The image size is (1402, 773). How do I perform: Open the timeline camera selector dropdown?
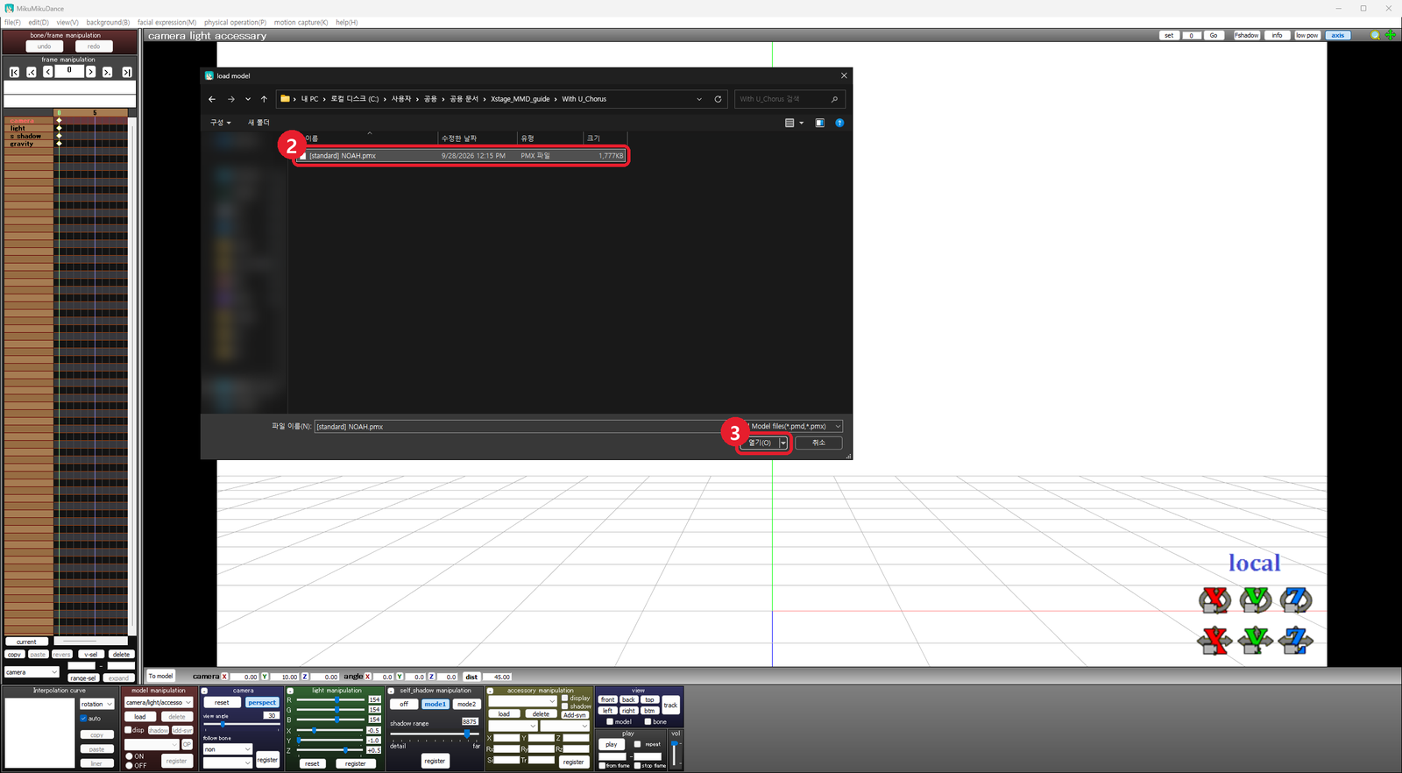click(32, 672)
